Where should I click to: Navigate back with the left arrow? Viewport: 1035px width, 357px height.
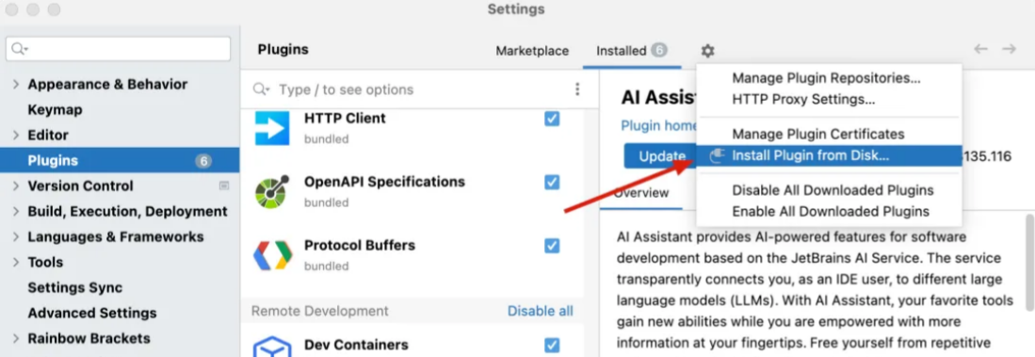pos(981,49)
